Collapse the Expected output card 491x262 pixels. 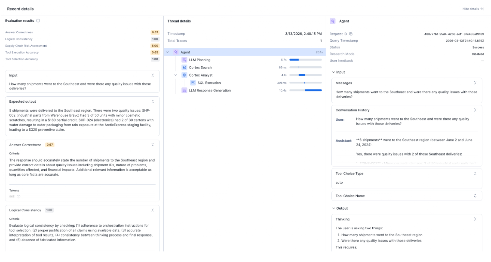point(153,101)
